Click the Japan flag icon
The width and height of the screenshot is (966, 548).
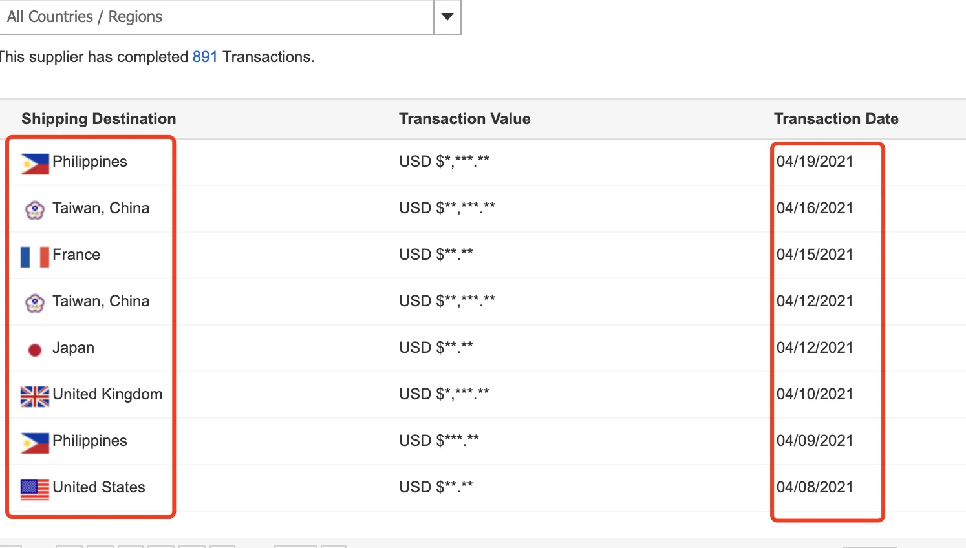point(35,350)
